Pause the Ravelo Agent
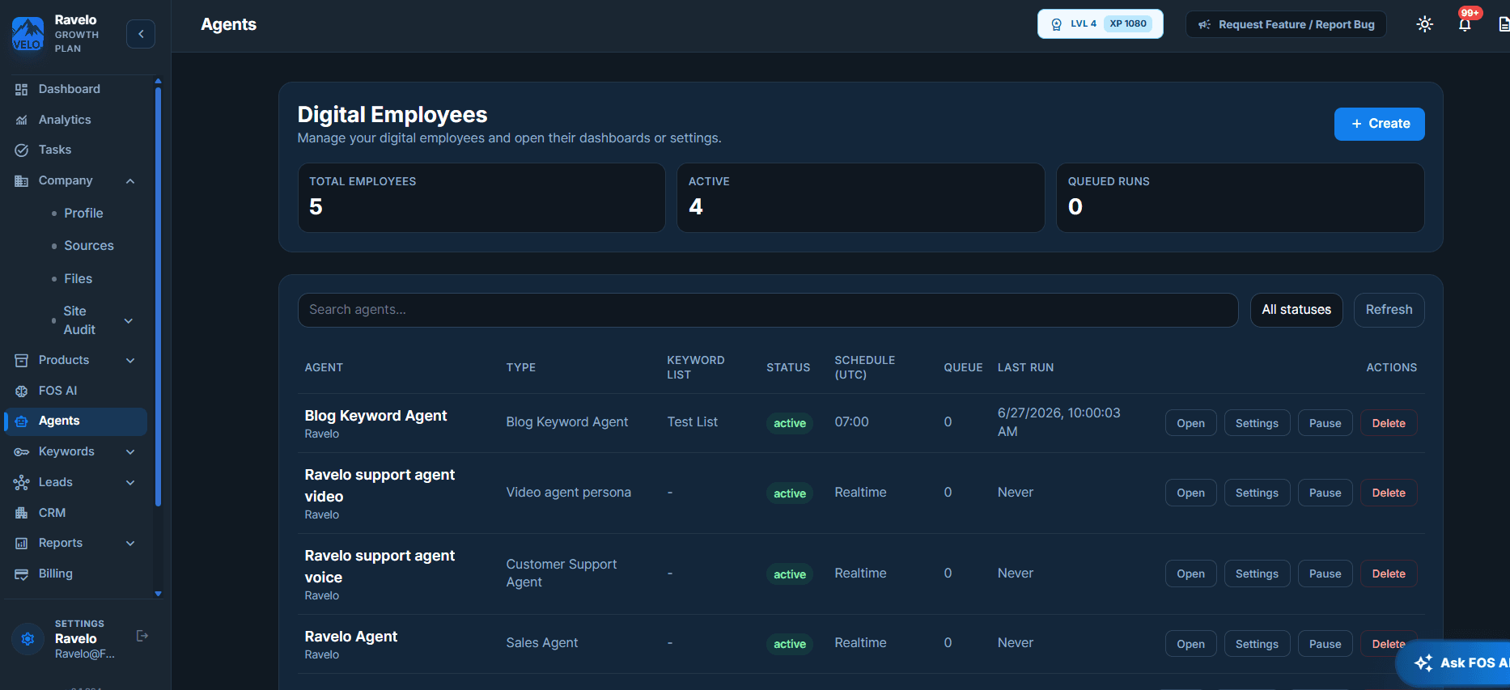Viewport: 1510px width, 690px height. 1325,644
